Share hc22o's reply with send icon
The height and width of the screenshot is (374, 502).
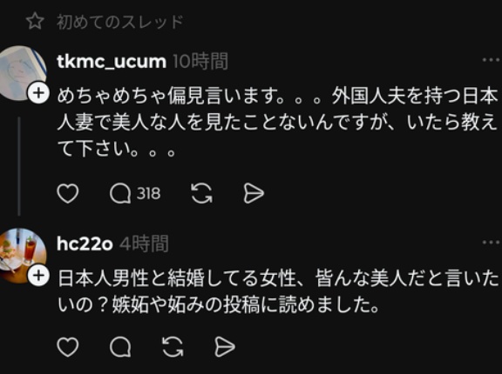click(x=225, y=347)
